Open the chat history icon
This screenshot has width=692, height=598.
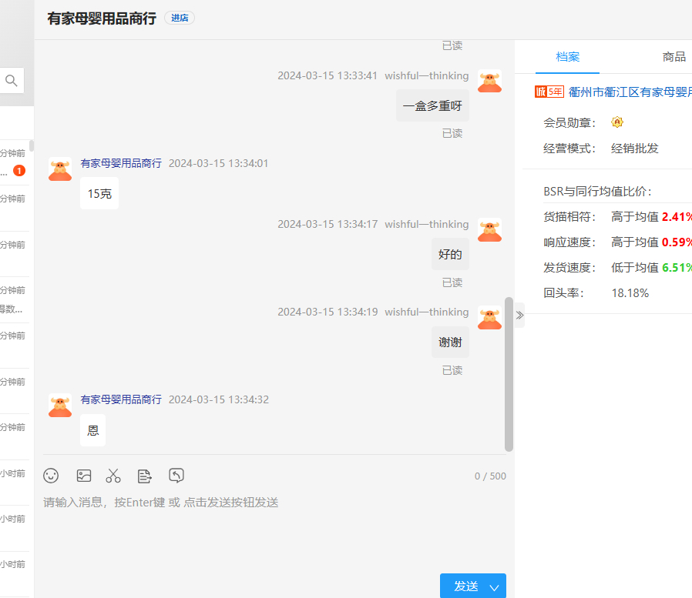(176, 476)
